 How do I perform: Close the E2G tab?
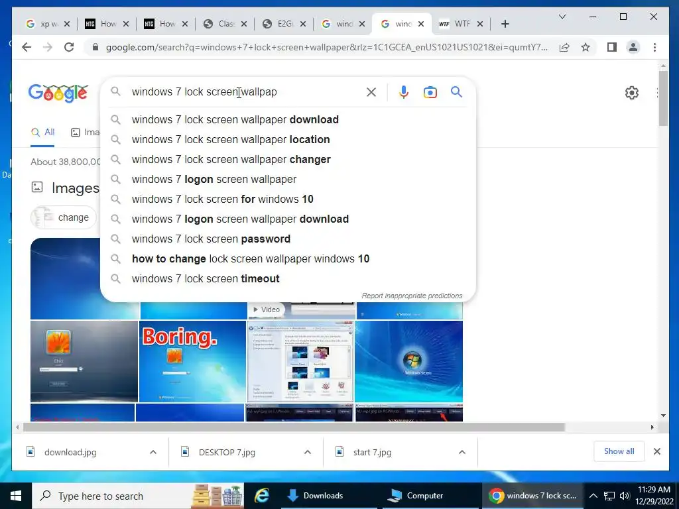point(302,24)
